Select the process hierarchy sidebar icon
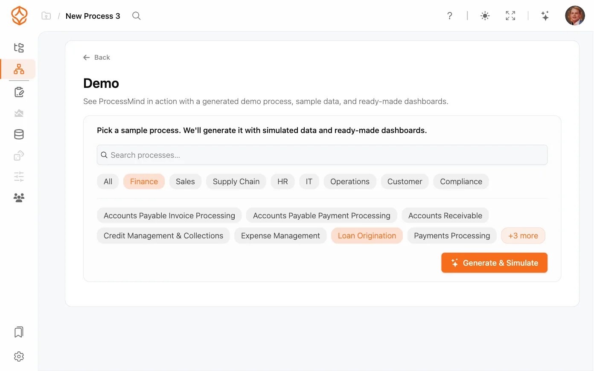Screen dimensions: 594x371 point(19,69)
